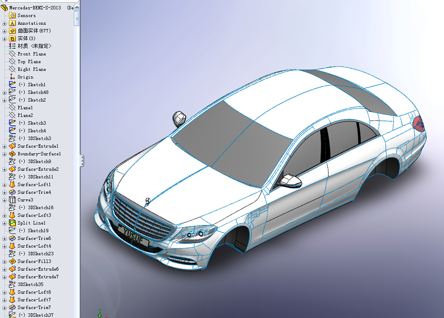Select the Plane1 icon
The width and height of the screenshot is (444, 318).
pyautogui.click(x=12, y=107)
